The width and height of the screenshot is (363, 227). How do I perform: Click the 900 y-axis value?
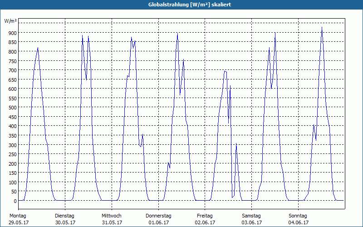[x=12, y=33]
